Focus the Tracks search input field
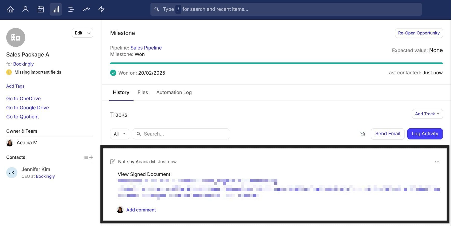This screenshot has height=226, width=452. [181, 134]
